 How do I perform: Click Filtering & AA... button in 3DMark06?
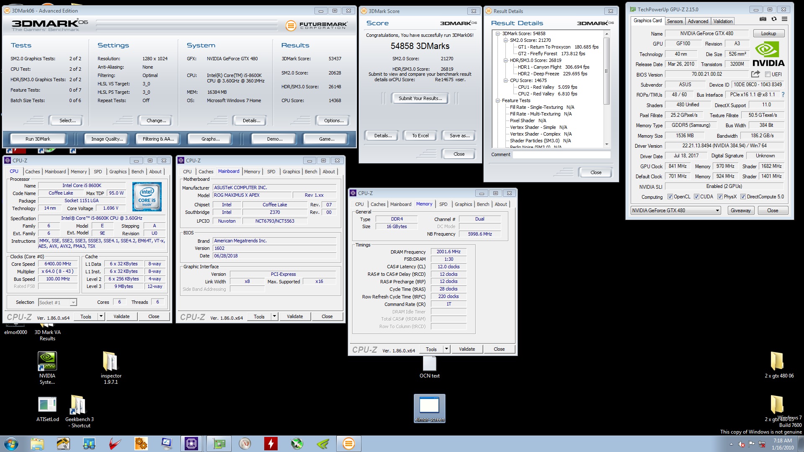click(158, 139)
